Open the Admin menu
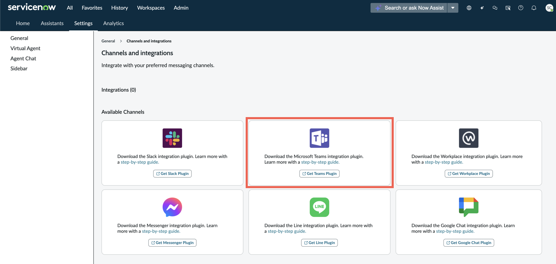 pos(181,8)
